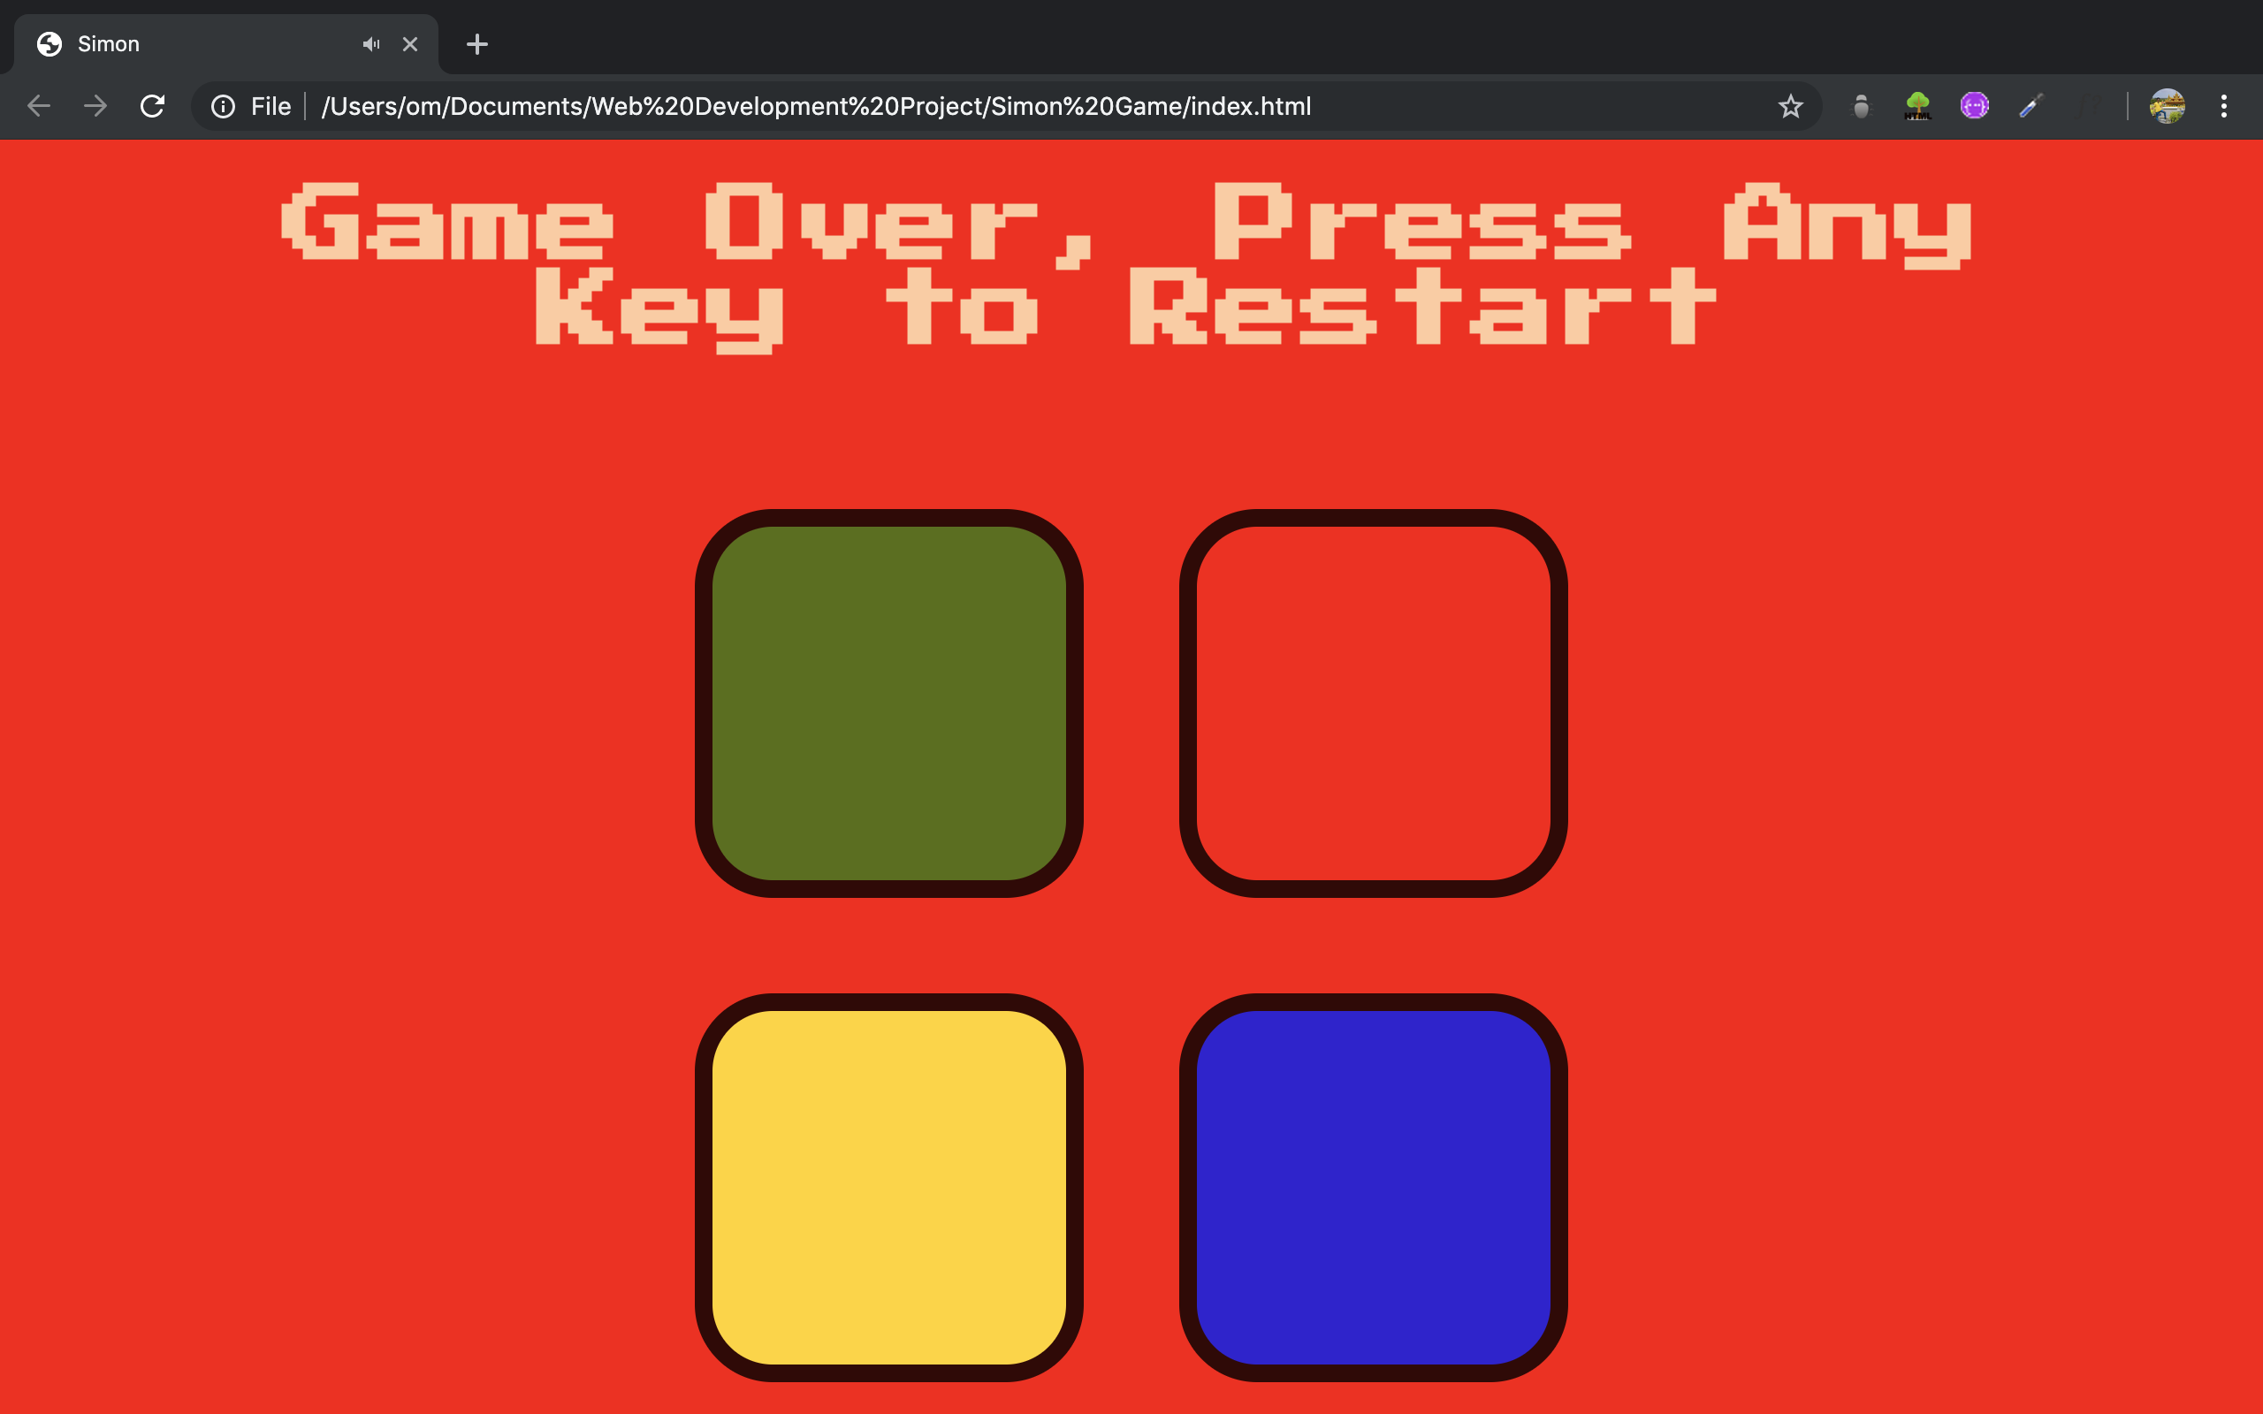Open a new tab

[x=477, y=44]
